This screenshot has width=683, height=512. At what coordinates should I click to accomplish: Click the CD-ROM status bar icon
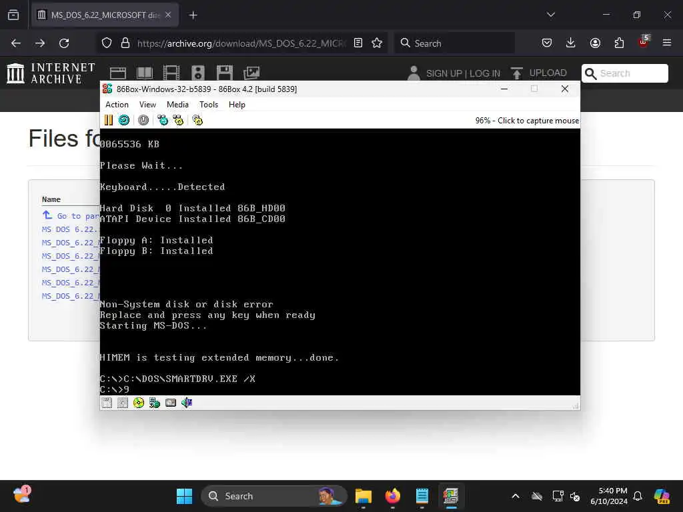(139, 403)
